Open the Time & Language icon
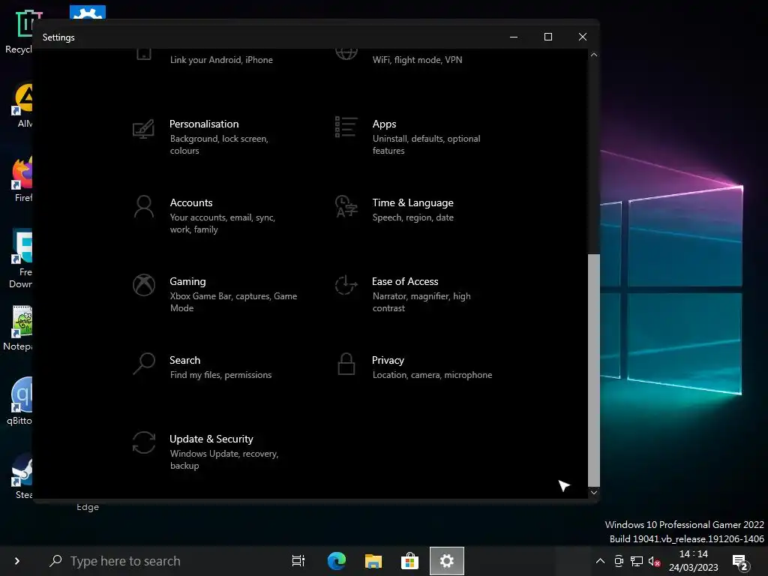Screen dimensions: 768x576 346,206
